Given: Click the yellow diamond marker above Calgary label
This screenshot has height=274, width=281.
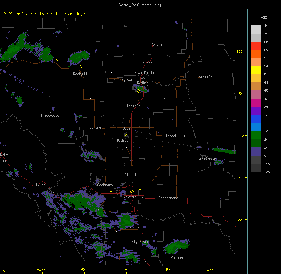Looking at the screenshot, I should pyautogui.click(x=132, y=192).
